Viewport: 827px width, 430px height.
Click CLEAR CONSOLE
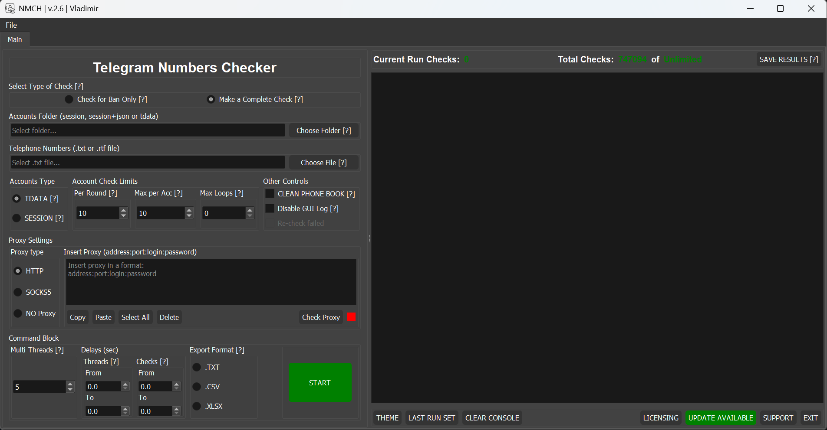pos(492,418)
